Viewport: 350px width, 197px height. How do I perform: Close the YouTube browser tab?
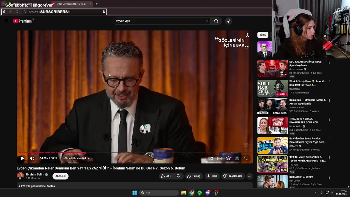[90, 4]
